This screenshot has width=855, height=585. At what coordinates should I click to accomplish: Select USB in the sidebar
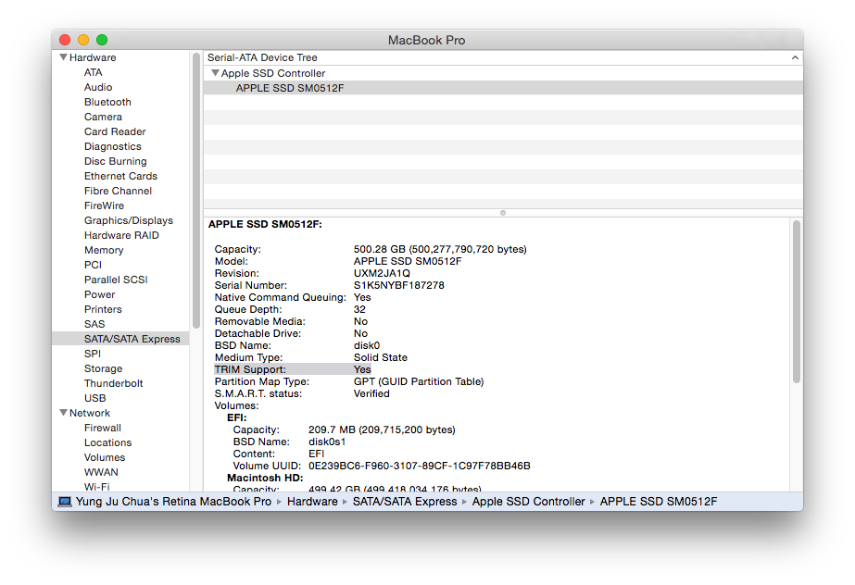94,398
